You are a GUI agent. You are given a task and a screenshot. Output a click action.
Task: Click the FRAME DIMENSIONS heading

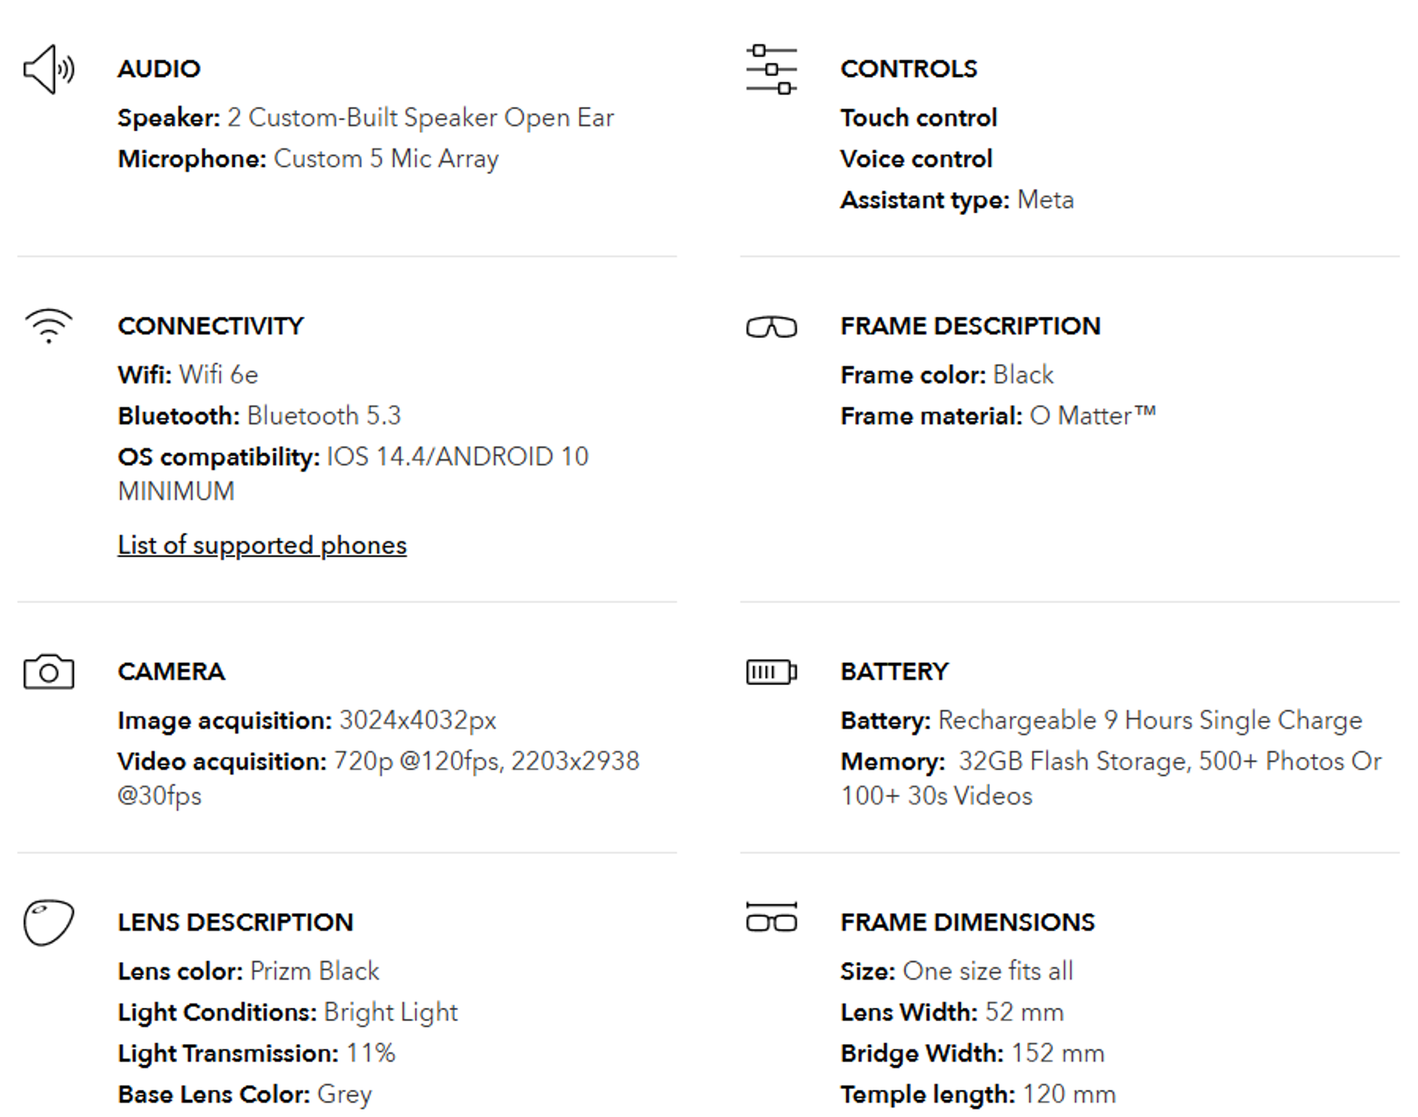point(967,922)
